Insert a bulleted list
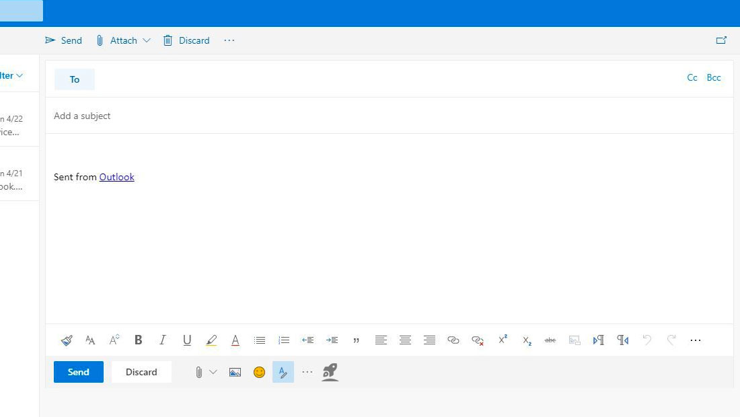 click(x=260, y=340)
